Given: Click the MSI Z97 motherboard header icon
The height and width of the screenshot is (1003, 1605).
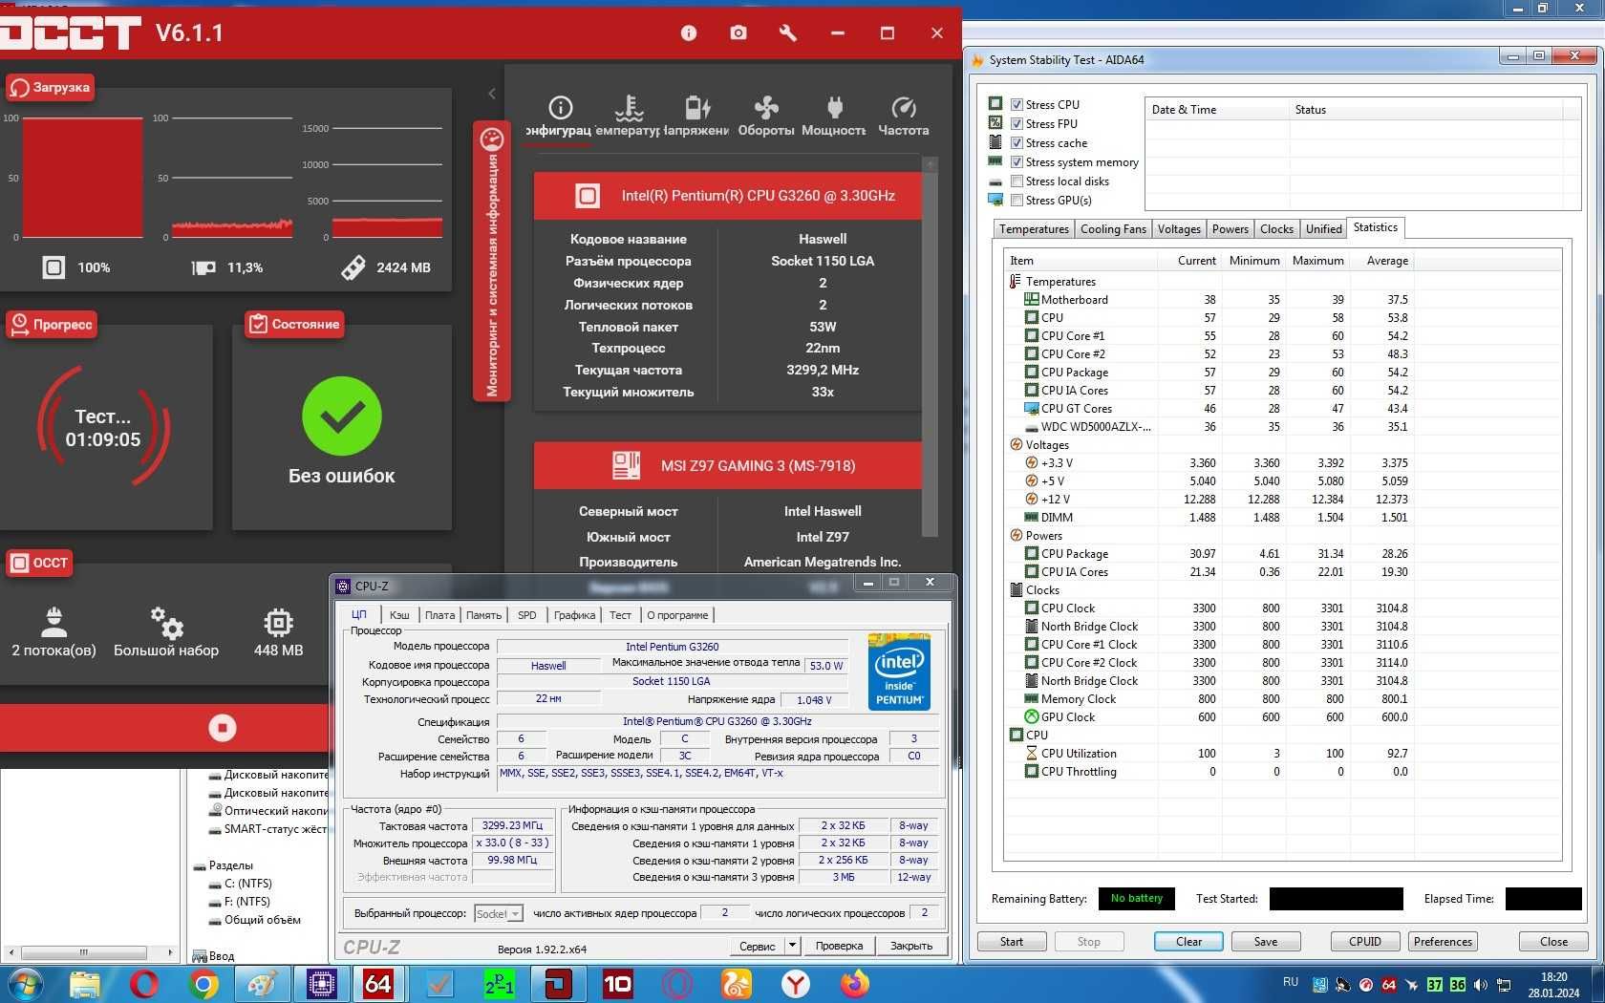Looking at the screenshot, I should pyautogui.click(x=626, y=465).
